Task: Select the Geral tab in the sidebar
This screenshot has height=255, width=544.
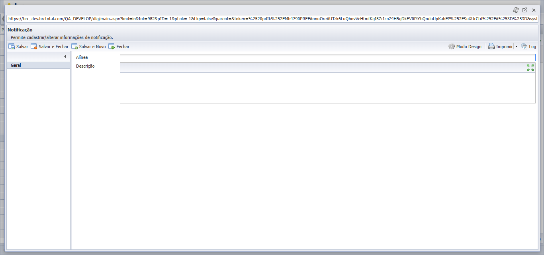Action: coord(39,65)
